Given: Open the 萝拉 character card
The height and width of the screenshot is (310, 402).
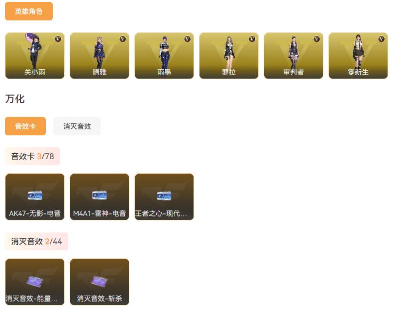Looking at the screenshot, I should [x=229, y=56].
